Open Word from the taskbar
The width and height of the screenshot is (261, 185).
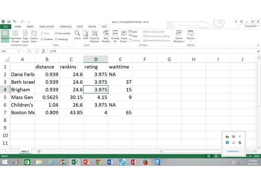(x=110, y=162)
